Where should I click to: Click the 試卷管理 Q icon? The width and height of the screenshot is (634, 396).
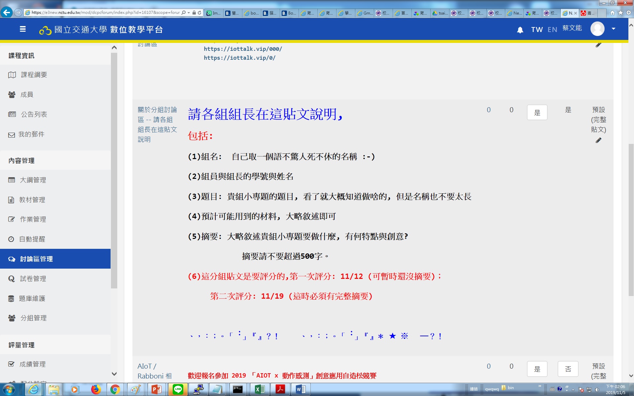[x=12, y=279]
